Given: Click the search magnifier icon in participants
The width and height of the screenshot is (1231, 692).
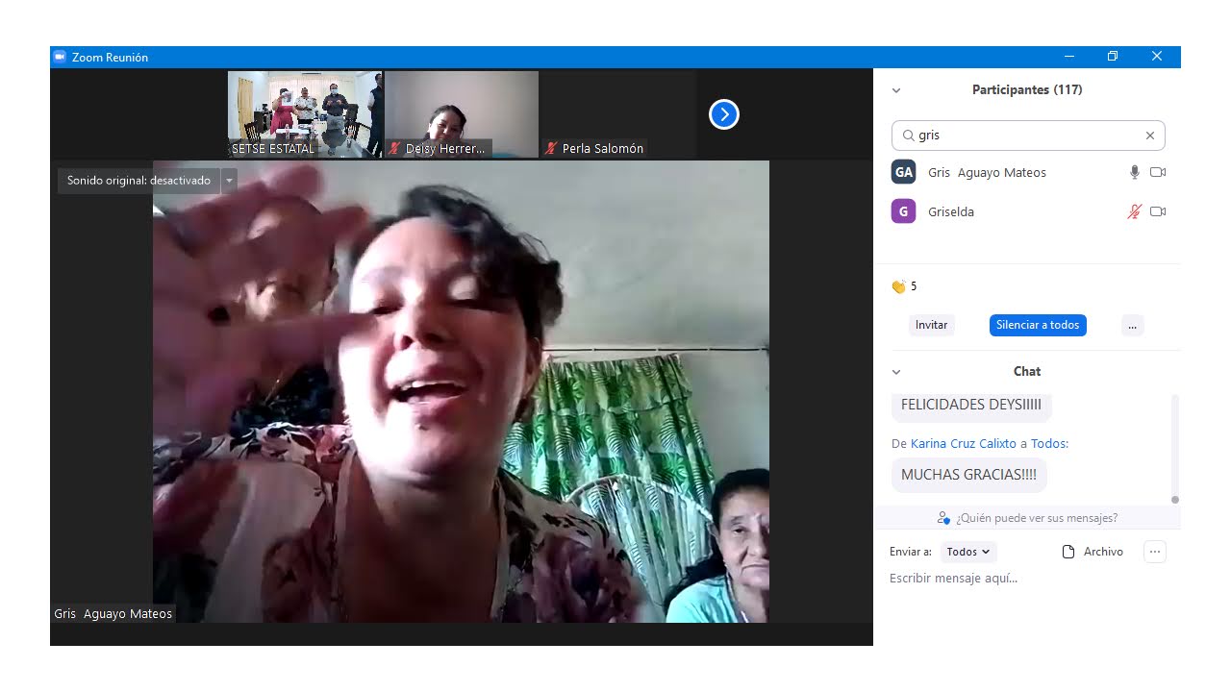Looking at the screenshot, I should click(908, 136).
